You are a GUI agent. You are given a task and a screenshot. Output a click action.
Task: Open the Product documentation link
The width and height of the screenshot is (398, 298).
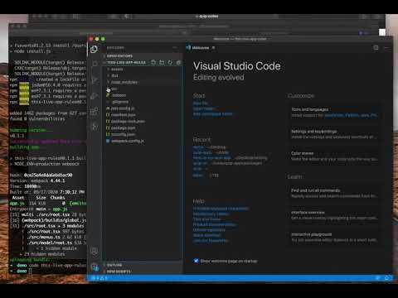coord(214,224)
